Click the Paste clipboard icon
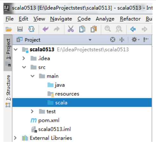This screenshot has height=146, width=156. click(x=94, y=29)
